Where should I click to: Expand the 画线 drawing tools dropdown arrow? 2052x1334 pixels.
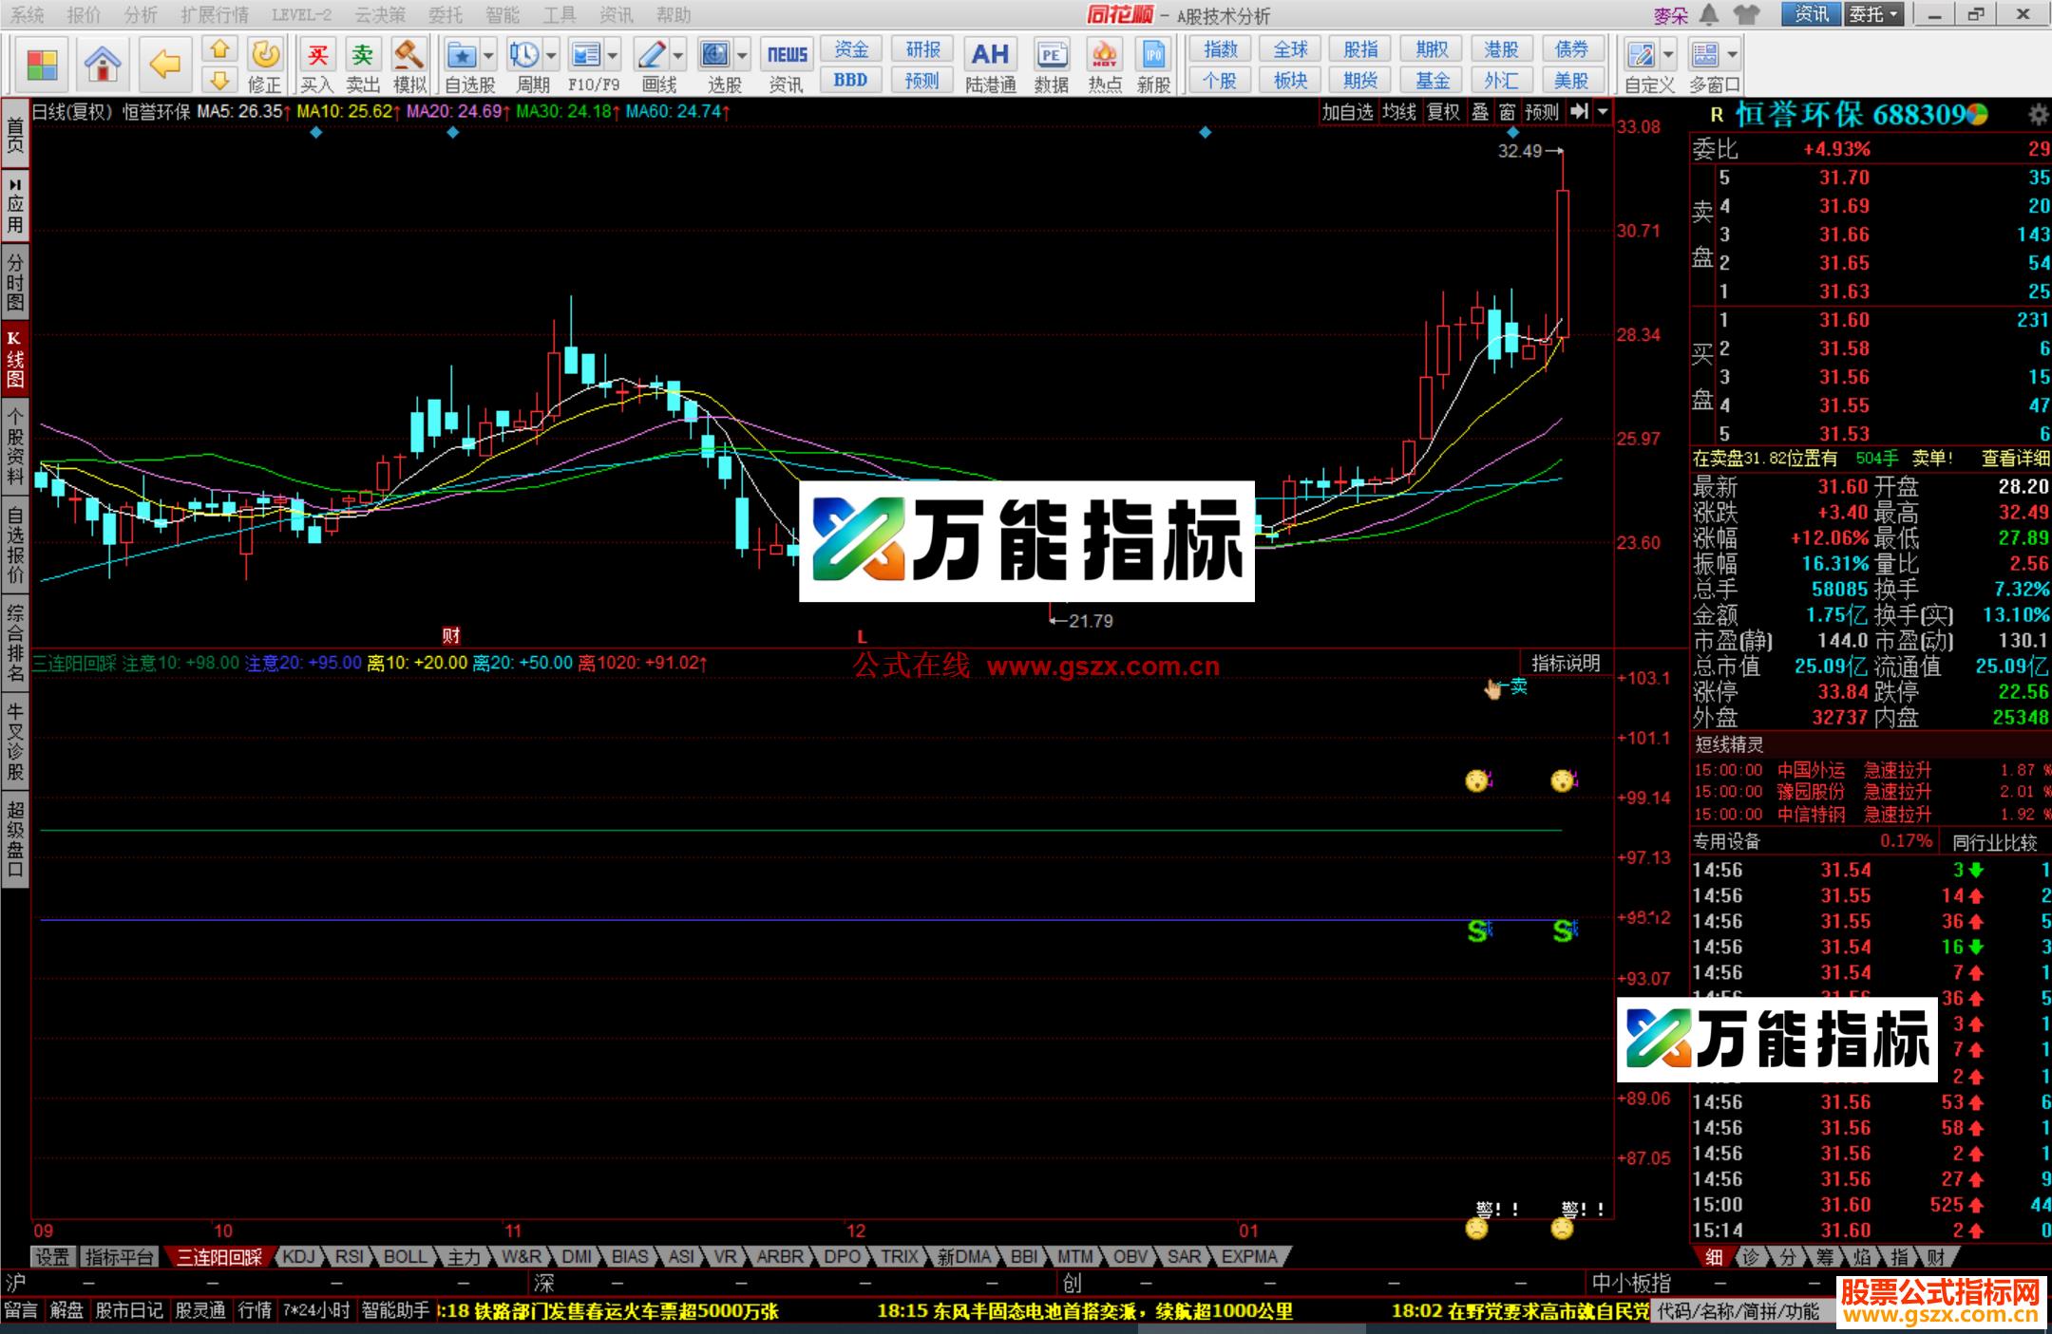tap(677, 55)
